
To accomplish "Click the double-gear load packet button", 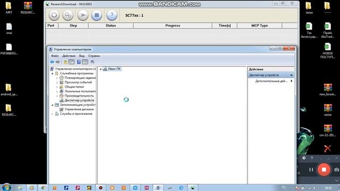I will (68, 15).
